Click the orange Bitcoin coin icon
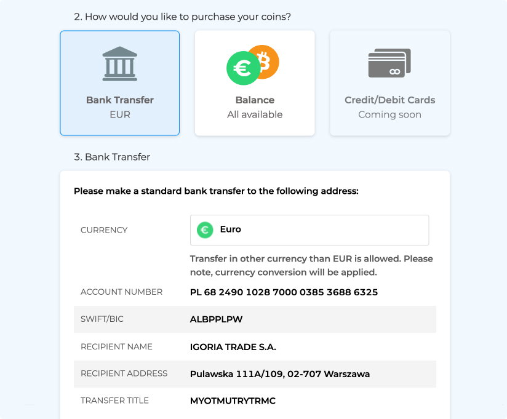Screen dimensions: 507x419 (x=266, y=62)
